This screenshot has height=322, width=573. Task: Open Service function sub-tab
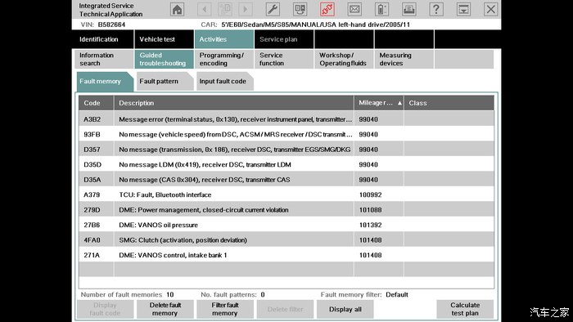[x=284, y=59]
